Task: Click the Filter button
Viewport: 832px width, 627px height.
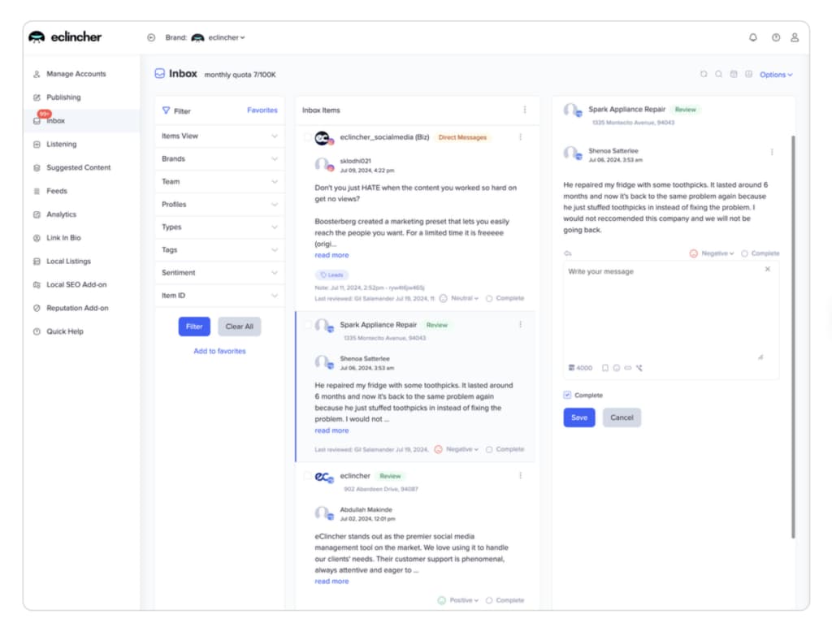Action: (x=194, y=326)
